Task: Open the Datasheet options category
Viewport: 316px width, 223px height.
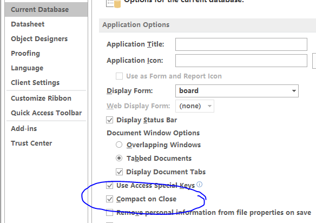Action: [x=28, y=24]
